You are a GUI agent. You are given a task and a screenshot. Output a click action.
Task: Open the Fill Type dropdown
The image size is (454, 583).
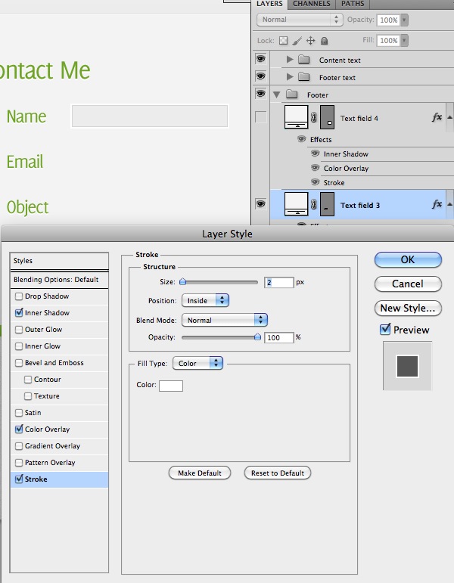198,363
